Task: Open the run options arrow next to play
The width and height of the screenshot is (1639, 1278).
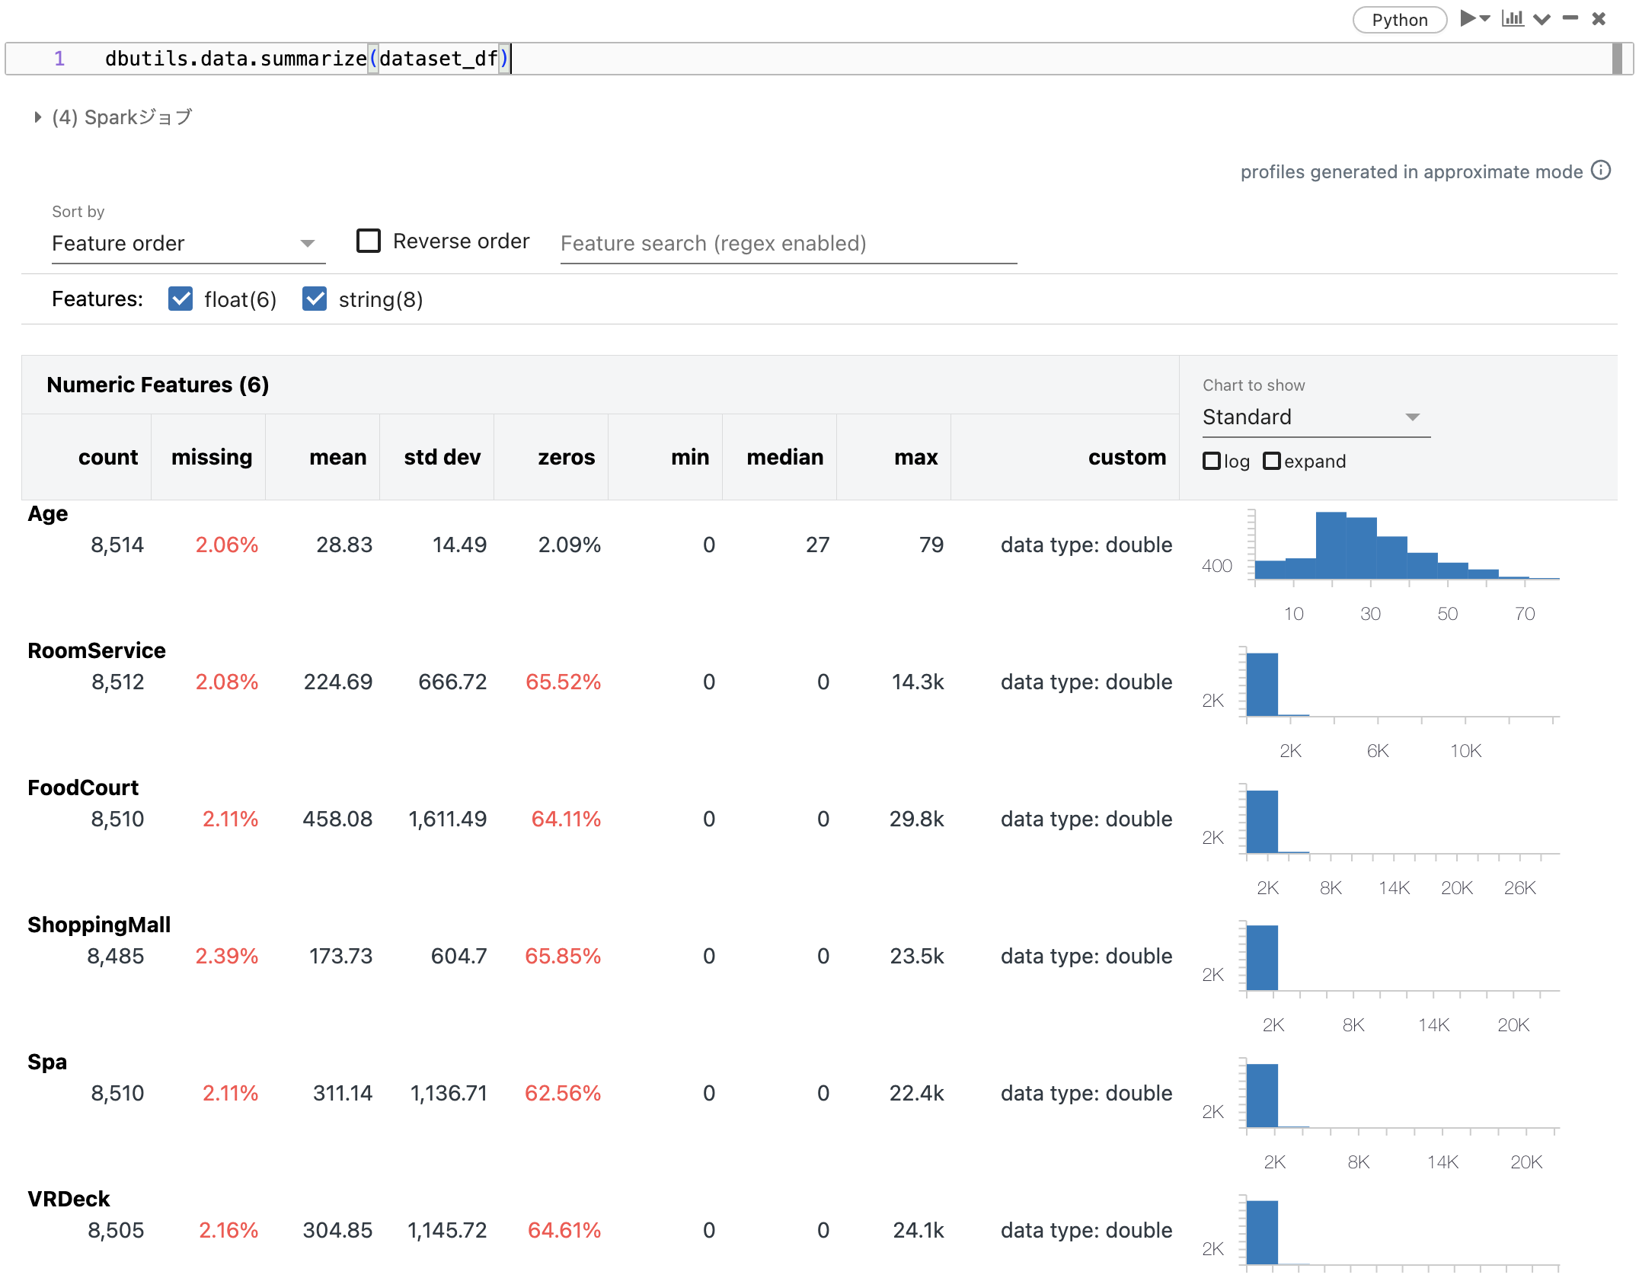Action: (1484, 19)
